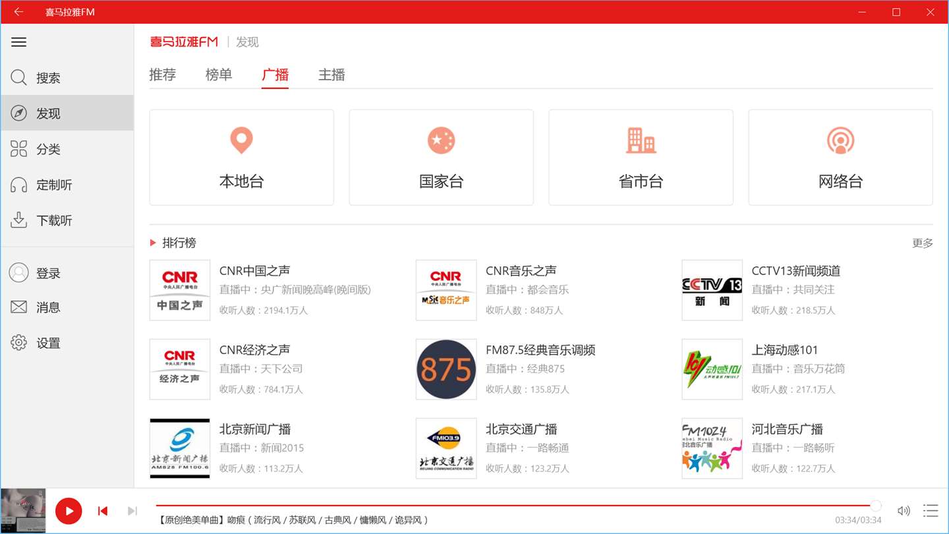The width and height of the screenshot is (949, 534).
Task: Open National Stations (国家台) card
Action: 441,158
